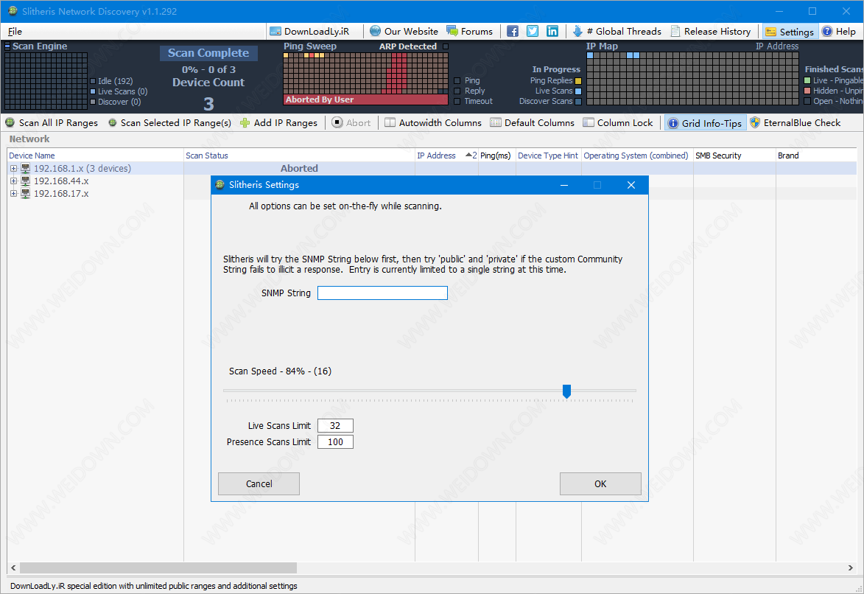Minimize the Slitheris Settings dialog
This screenshot has width=864, height=594.
pyautogui.click(x=563, y=185)
